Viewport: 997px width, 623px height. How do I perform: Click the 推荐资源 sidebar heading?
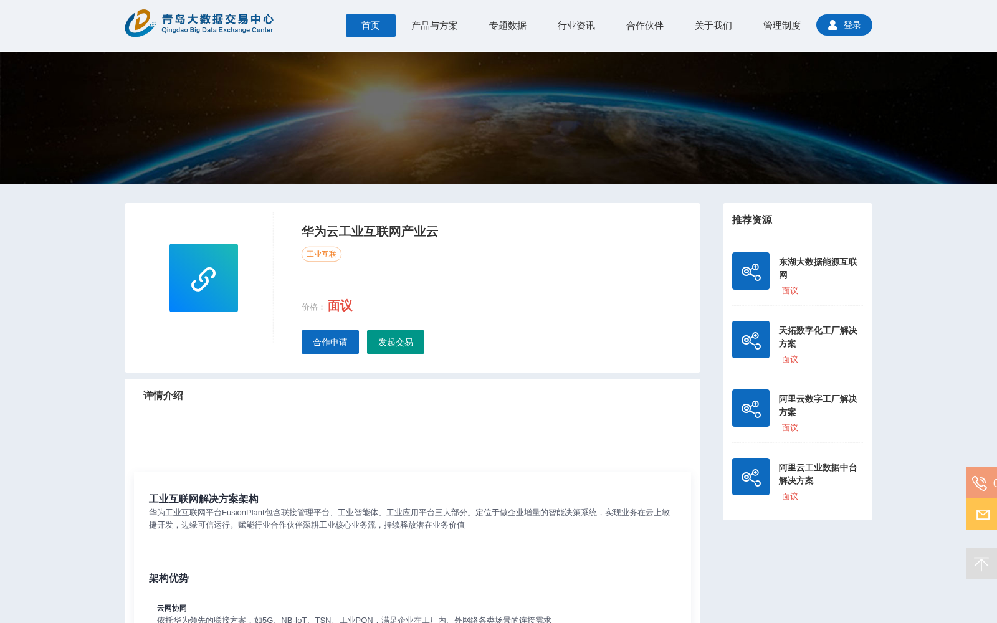click(752, 220)
